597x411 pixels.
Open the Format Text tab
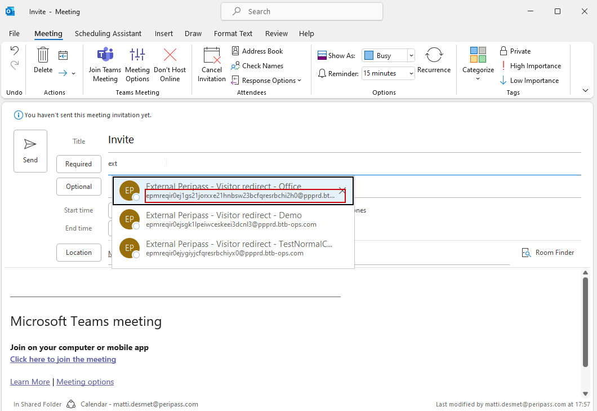tap(233, 34)
